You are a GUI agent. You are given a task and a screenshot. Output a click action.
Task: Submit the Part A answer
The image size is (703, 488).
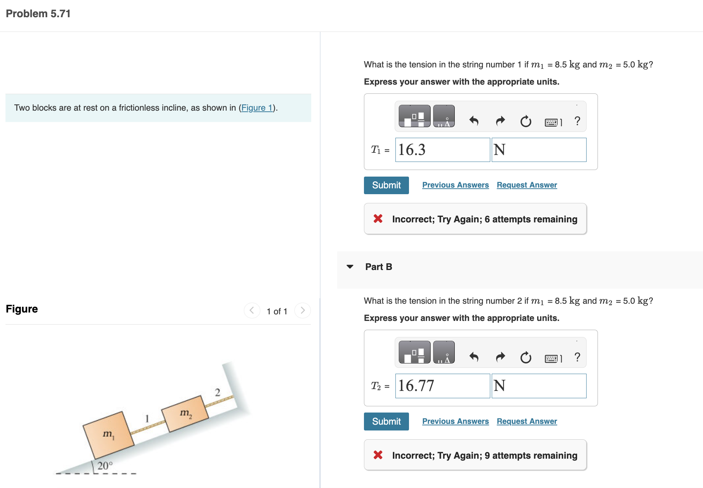click(x=386, y=185)
